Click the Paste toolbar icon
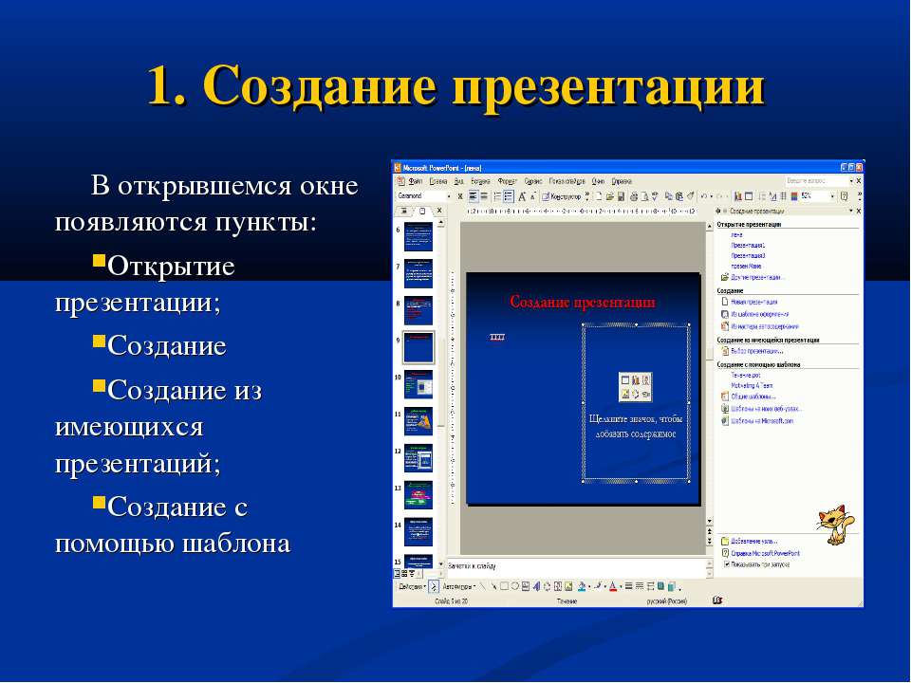Viewport: 911px width, 683px height. point(679,197)
